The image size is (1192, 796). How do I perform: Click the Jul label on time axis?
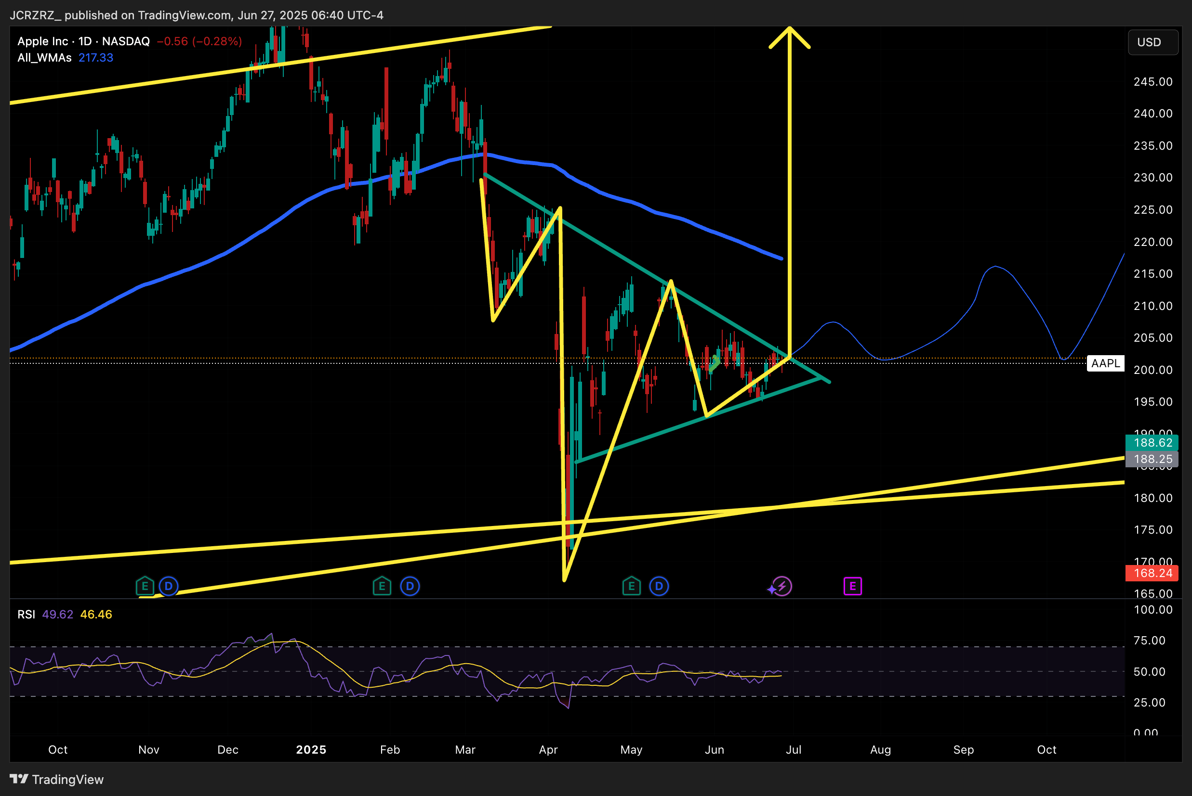[x=794, y=749]
